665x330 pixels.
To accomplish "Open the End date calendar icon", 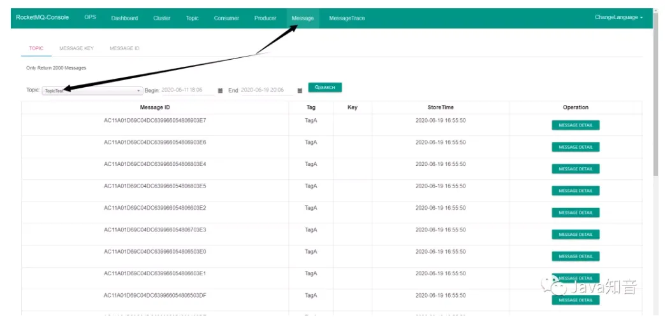I will (x=300, y=90).
